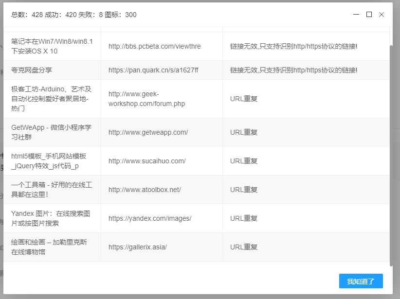Select URL重复 in the getweapp row
Viewport: 400px width, 299px height.
(x=244, y=132)
